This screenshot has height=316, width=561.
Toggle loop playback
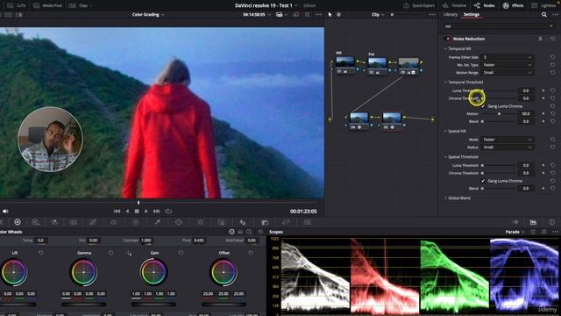click(168, 212)
